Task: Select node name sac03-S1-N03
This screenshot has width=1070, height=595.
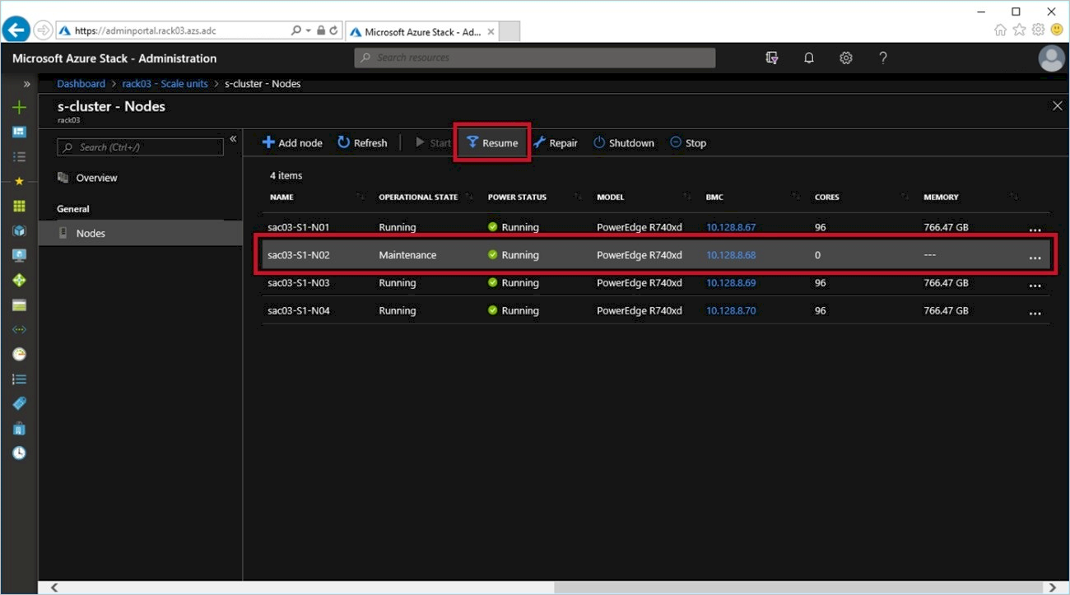Action: click(x=299, y=283)
